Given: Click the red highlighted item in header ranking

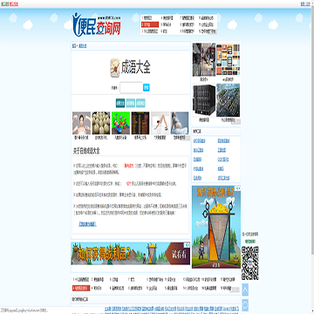Looking at the screenshot, I should tap(150, 24).
